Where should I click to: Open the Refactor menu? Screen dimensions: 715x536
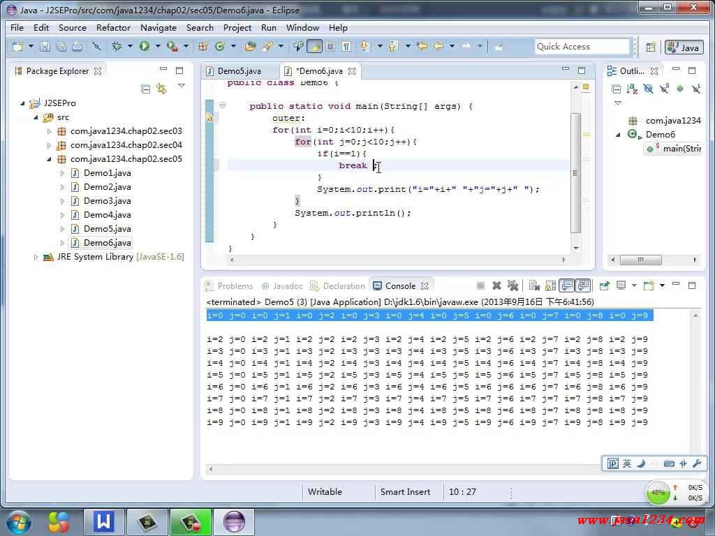[x=114, y=28]
